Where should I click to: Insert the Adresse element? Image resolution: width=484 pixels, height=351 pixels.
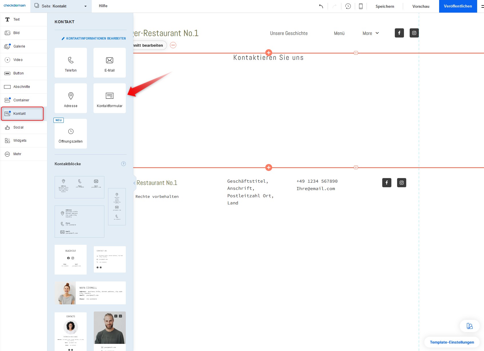[71, 98]
